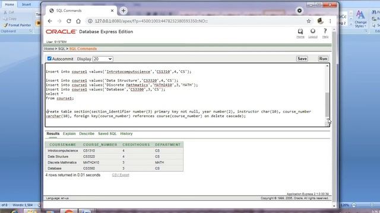380x213 pixels.
Task: Go to Home breadcrumb link
Action: coord(49,49)
